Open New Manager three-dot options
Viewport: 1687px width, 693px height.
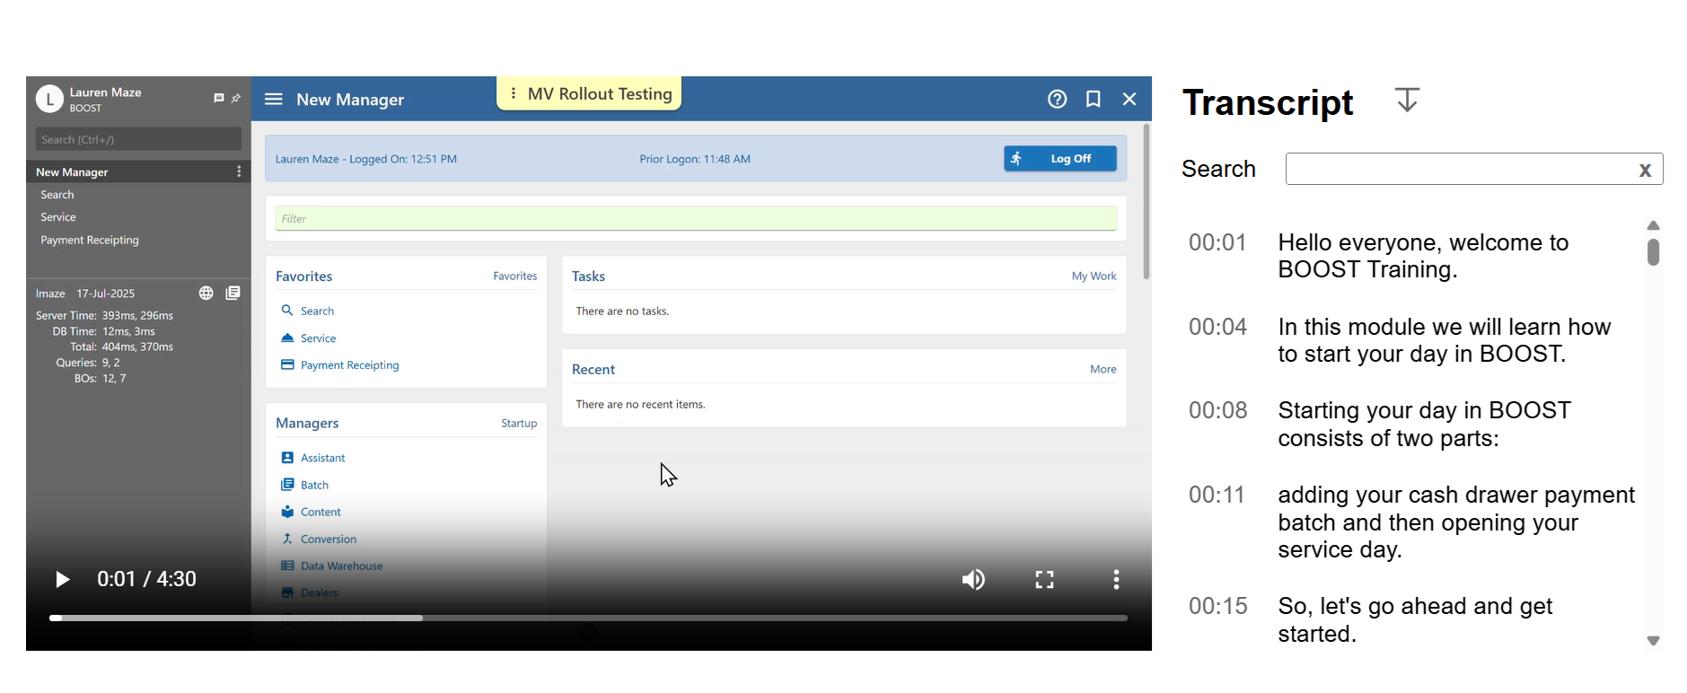[x=239, y=171]
